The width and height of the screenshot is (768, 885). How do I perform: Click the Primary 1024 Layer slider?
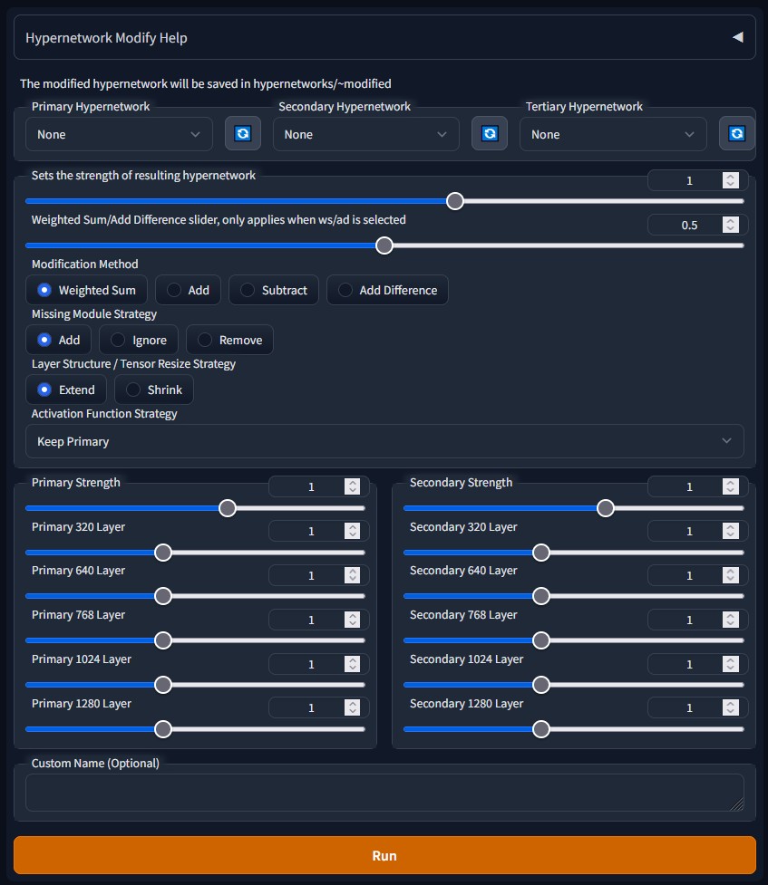195,685
